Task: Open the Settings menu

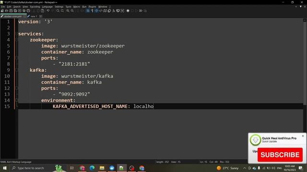Action: 59,7
